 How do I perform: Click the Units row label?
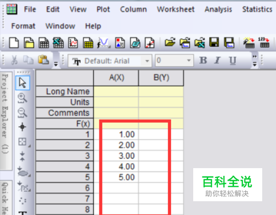65,102
